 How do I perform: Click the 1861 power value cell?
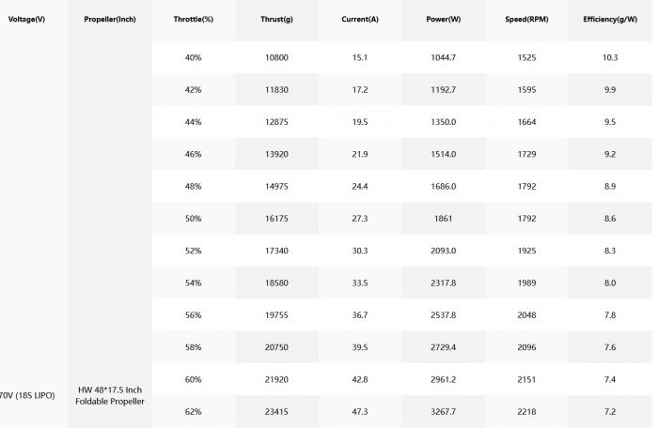[442, 218]
